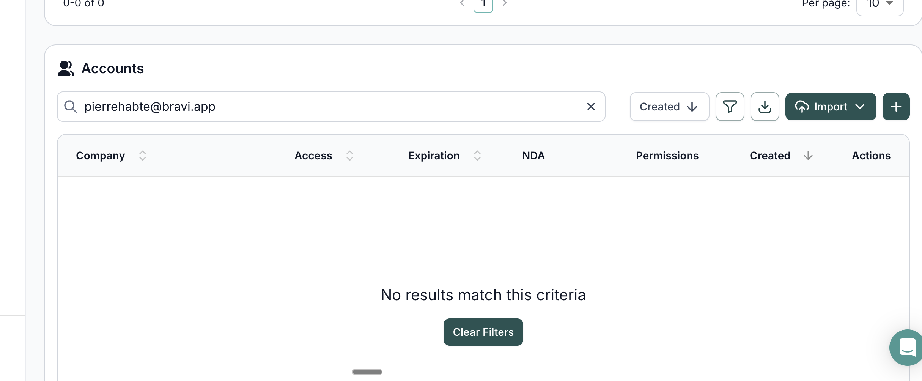The height and width of the screenshot is (381, 922).
Task: Open the Import dropdown menu
Action: click(x=830, y=107)
